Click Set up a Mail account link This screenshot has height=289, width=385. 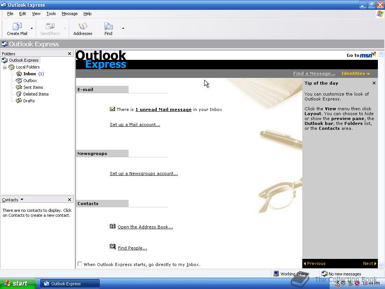coord(135,125)
